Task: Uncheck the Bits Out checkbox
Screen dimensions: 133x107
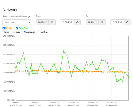Action: (17, 28)
